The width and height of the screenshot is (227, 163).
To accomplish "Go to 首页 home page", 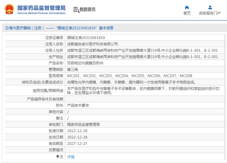I will (x=187, y=13).
